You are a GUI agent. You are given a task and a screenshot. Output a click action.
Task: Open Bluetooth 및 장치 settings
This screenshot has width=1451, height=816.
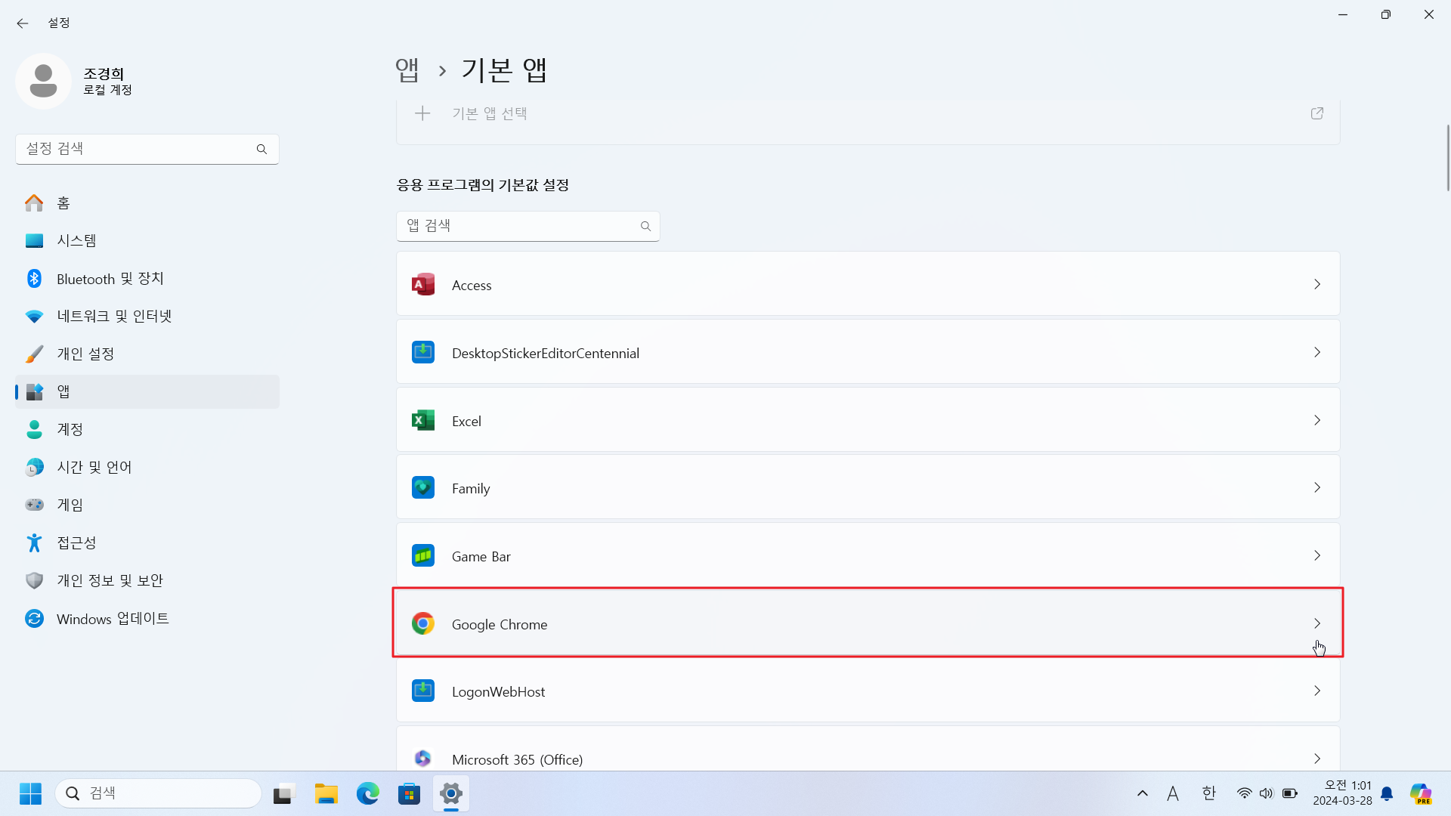tap(147, 278)
